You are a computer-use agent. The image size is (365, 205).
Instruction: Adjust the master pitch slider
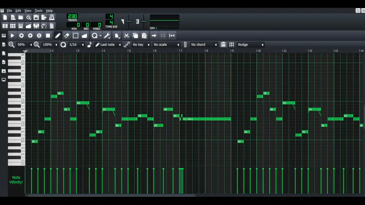click(x=144, y=22)
